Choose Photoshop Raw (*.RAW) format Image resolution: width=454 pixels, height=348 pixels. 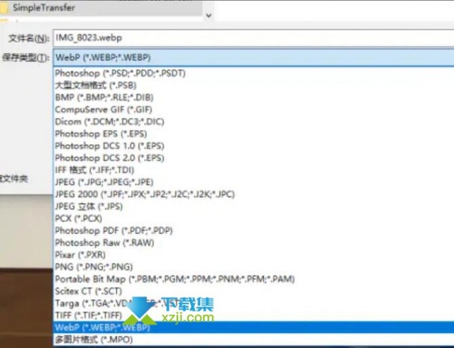[254, 242]
